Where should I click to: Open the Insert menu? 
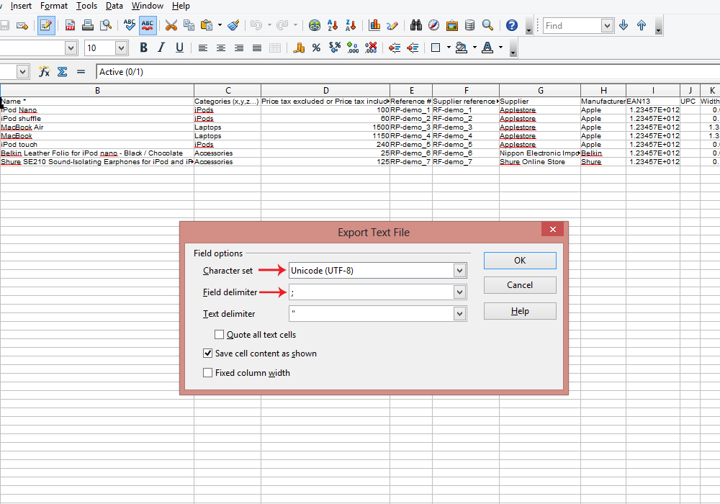[21, 6]
